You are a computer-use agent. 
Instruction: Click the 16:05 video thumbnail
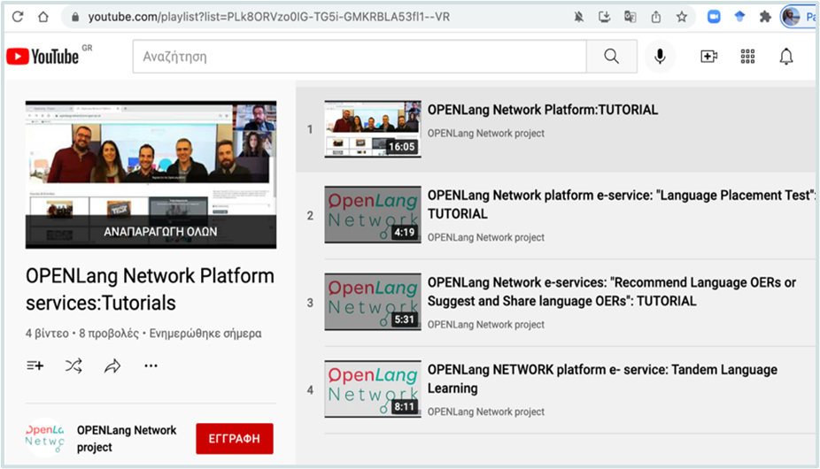372,129
